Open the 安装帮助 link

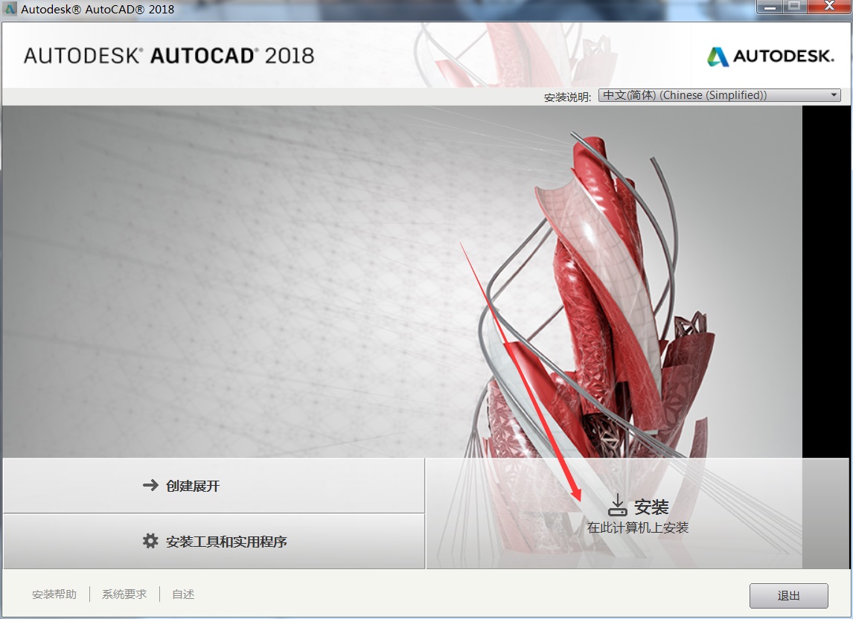54,594
